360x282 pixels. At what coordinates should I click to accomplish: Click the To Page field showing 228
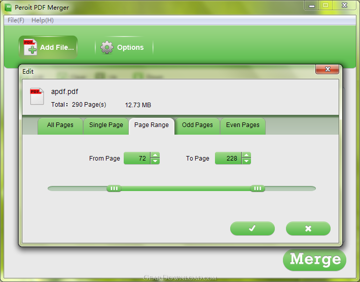pyautogui.click(x=228, y=158)
